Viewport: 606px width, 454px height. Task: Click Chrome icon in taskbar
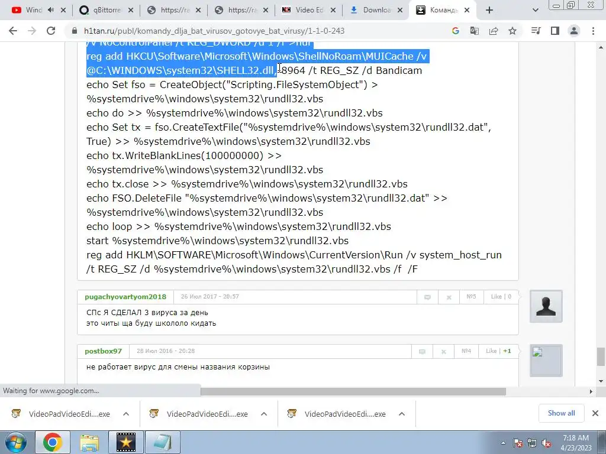(53, 442)
